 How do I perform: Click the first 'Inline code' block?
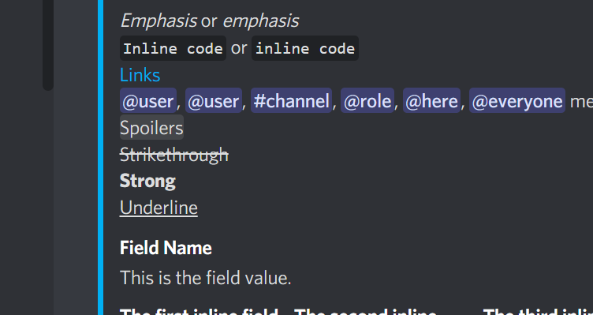(173, 48)
